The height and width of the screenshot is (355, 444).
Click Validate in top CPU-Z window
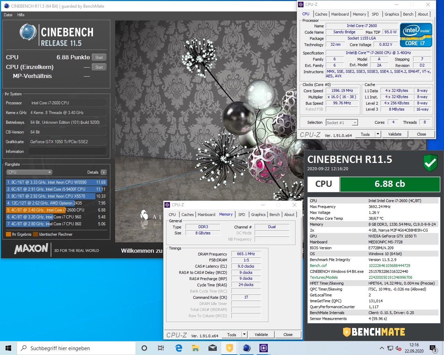coord(395,134)
